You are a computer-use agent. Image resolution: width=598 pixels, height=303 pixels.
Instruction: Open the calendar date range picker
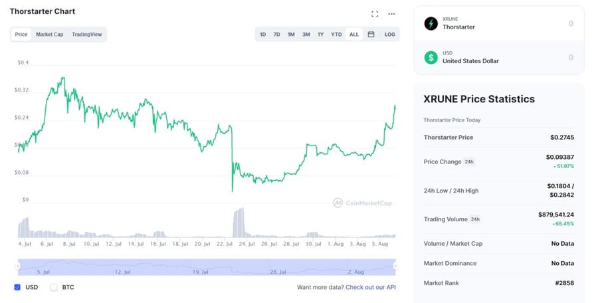pos(371,35)
